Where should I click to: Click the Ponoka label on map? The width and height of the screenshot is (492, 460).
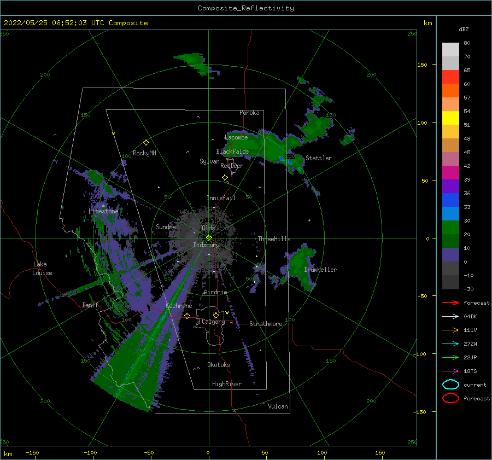[249, 113]
